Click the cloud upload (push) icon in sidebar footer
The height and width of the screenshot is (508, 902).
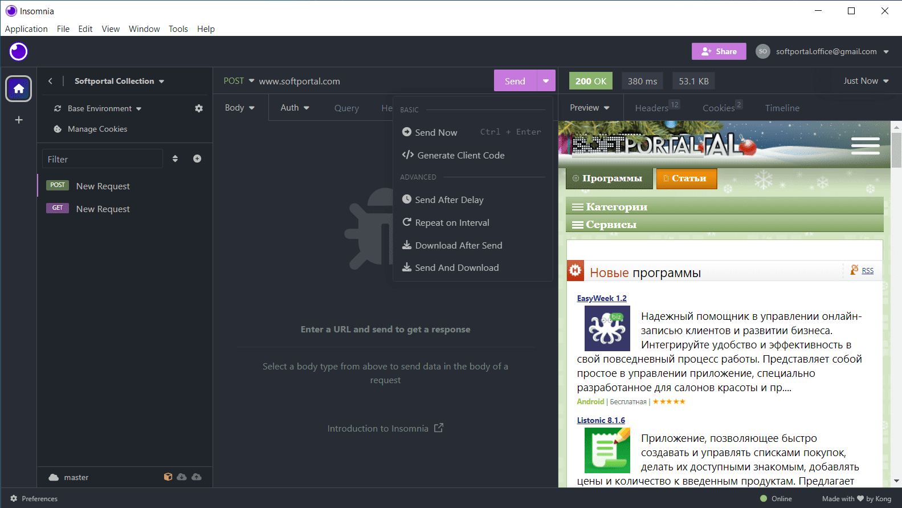click(197, 477)
